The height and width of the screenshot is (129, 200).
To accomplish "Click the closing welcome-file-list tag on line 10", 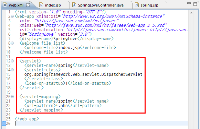I will click(44, 52).
